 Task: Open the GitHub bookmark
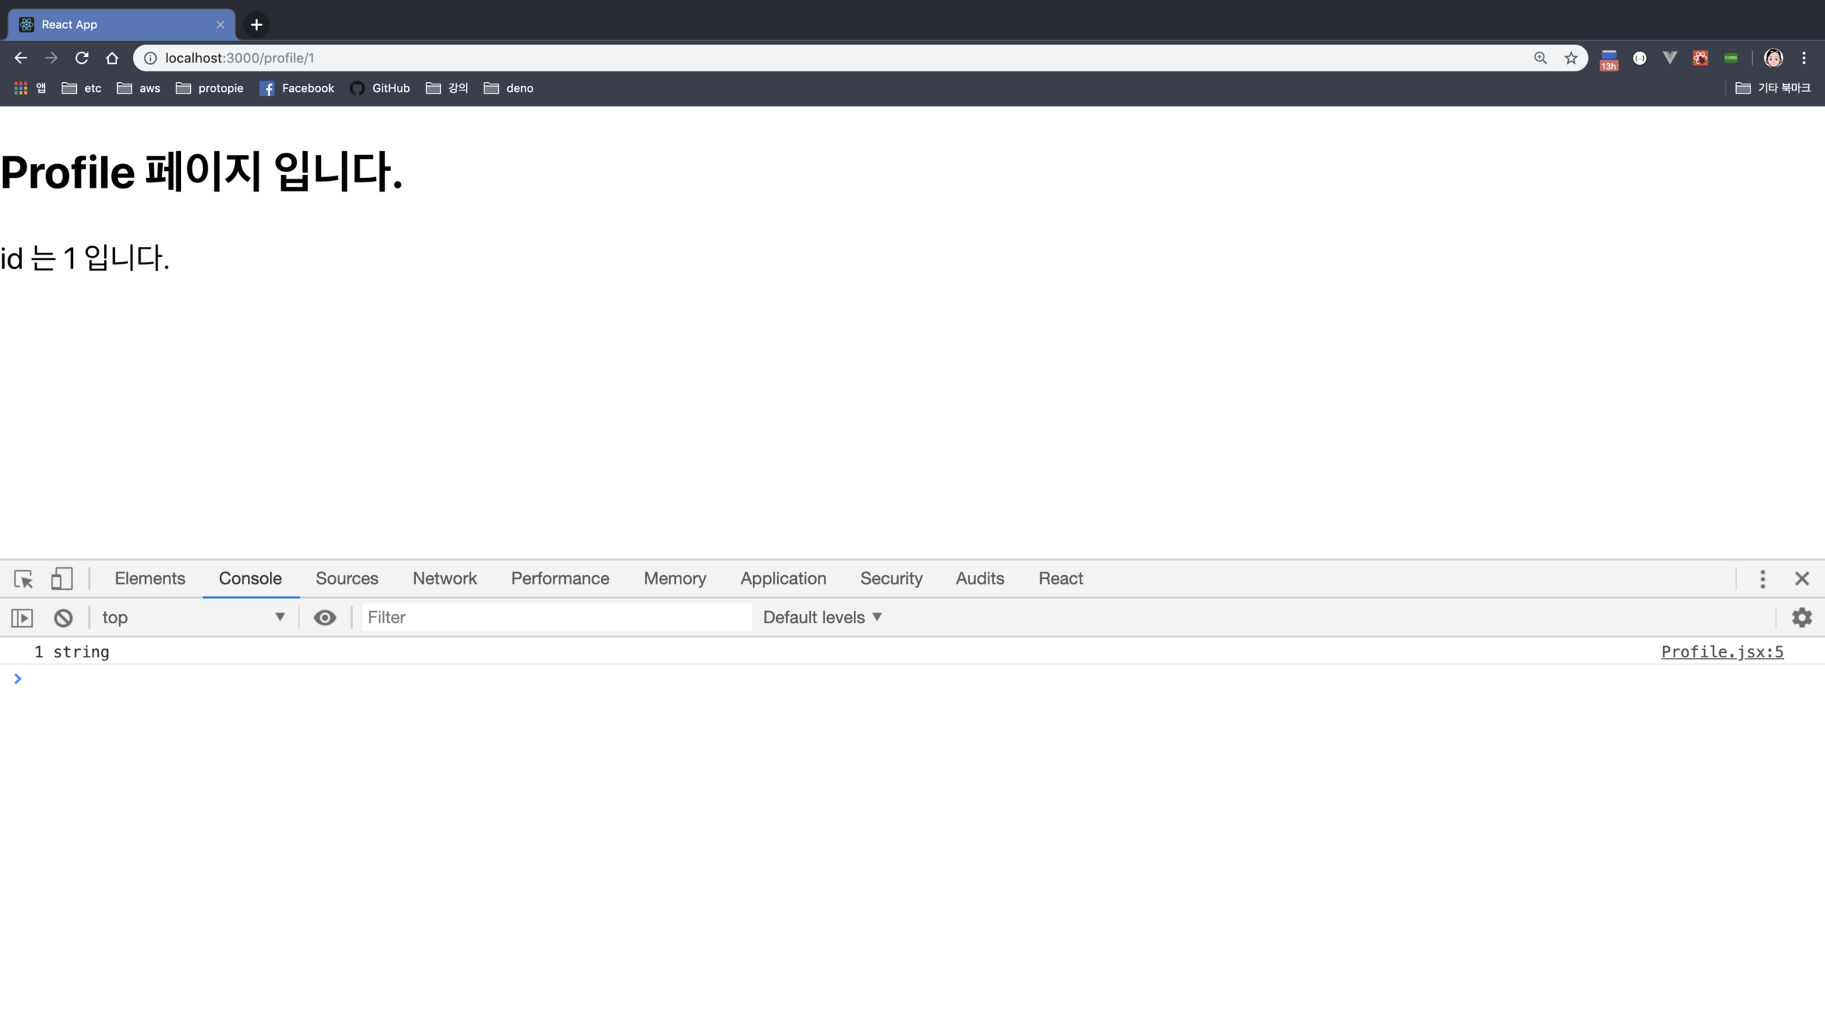click(380, 88)
